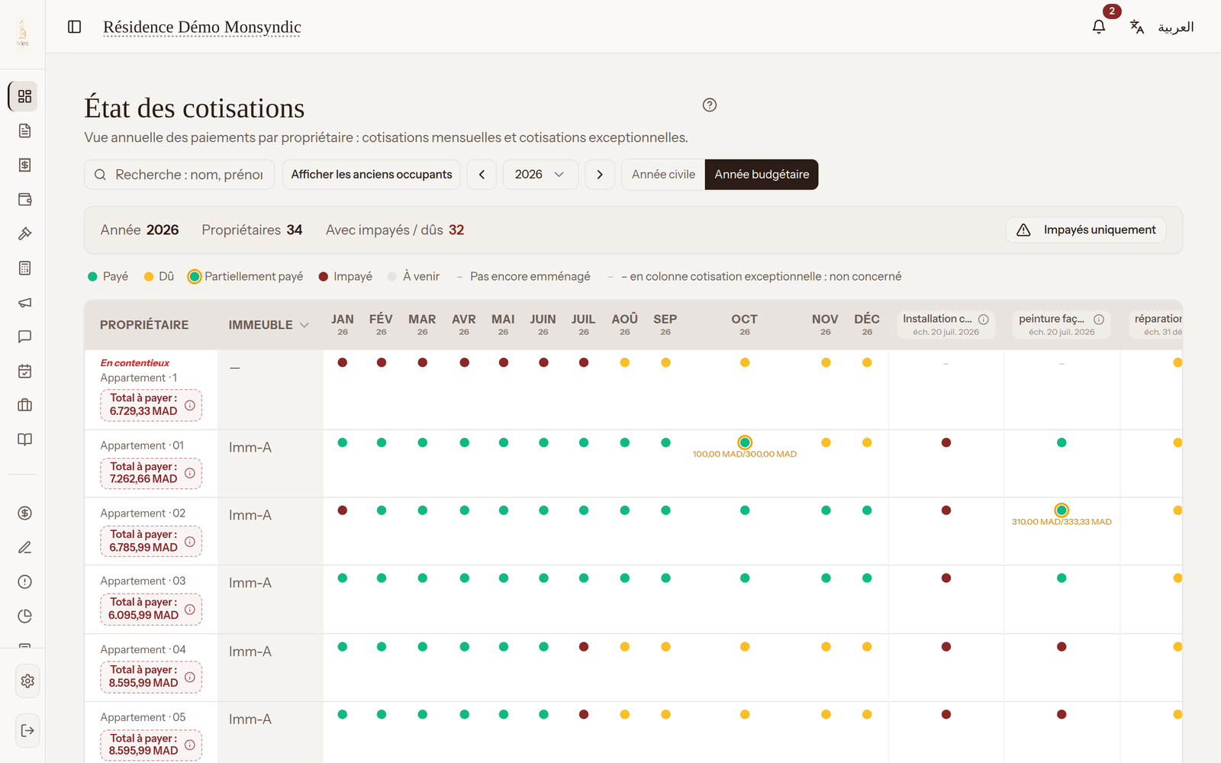Click the translate language icon
This screenshot has height=763, width=1221.
(x=1136, y=27)
